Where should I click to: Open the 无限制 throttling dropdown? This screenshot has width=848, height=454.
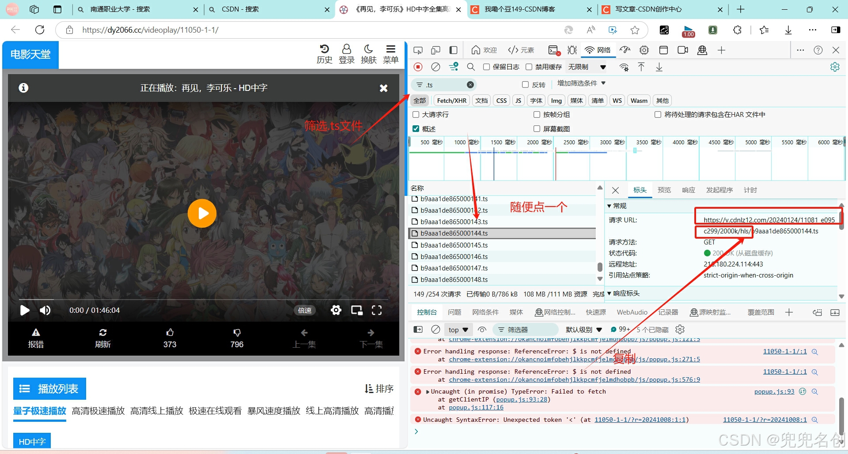[x=587, y=67]
